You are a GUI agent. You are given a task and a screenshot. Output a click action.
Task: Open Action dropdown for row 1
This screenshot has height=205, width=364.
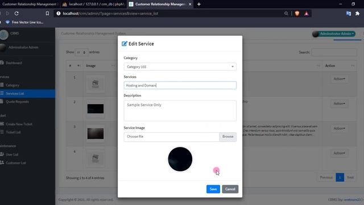339,79
